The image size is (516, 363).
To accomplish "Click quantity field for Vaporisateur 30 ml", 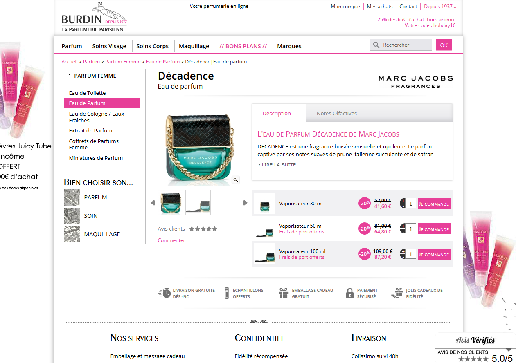I will [411, 203].
